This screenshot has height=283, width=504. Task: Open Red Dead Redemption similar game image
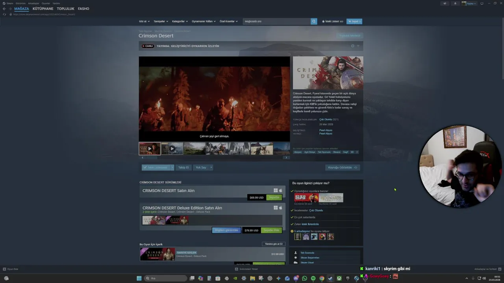[x=306, y=198]
